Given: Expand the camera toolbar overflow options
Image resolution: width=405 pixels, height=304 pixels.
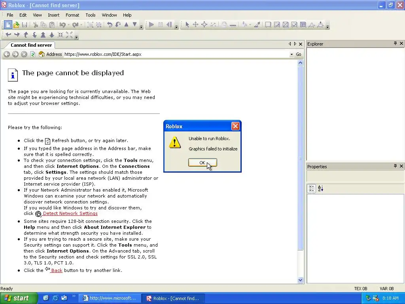Looking at the screenshot, I should point(76,37).
